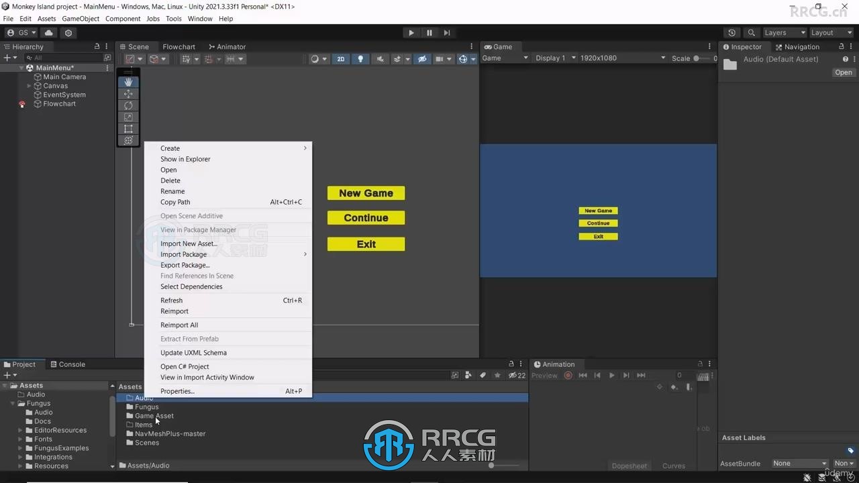Click the Step button in the top toolbar

pyautogui.click(x=447, y=32)
